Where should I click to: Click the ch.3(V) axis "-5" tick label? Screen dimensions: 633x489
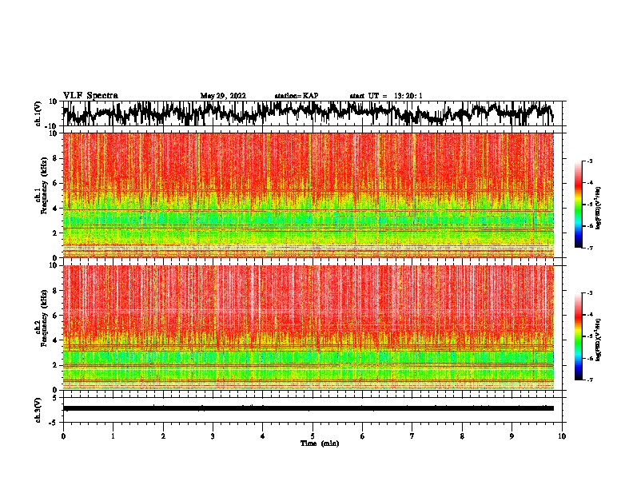[x=54, y=423]
